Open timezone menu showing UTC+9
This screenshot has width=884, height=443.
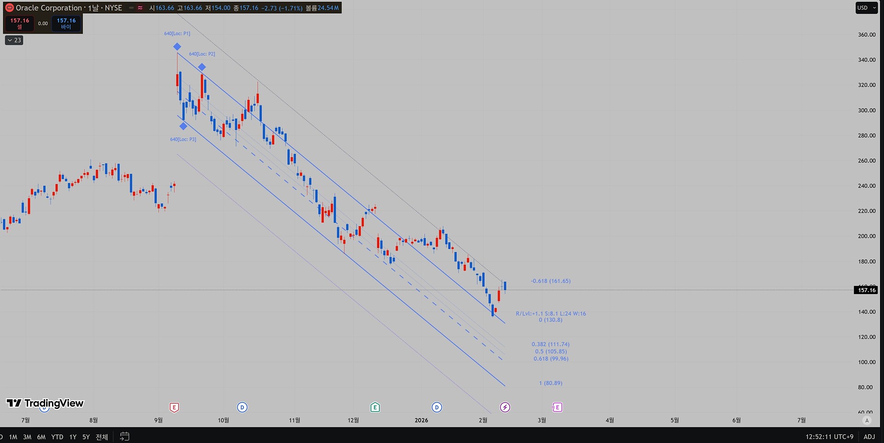pos(829,437)
